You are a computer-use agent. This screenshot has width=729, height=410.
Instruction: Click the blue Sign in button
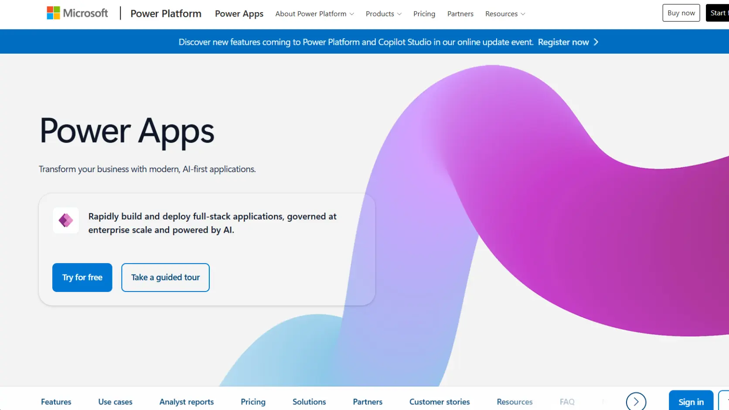coord(691,401)
